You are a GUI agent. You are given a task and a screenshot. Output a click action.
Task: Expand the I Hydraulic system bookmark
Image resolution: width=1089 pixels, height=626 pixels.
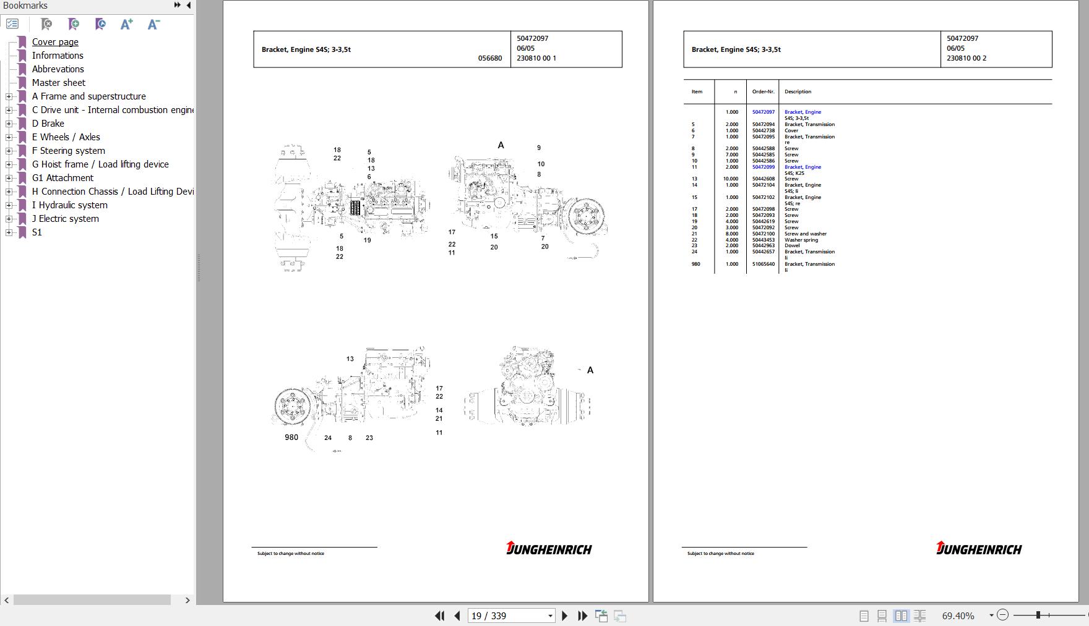[x=9, y=205]
